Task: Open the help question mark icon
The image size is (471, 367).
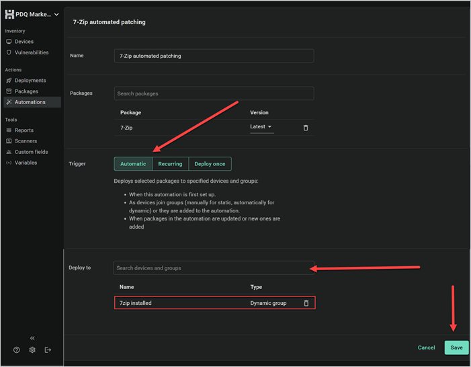Action: point(17,350)
